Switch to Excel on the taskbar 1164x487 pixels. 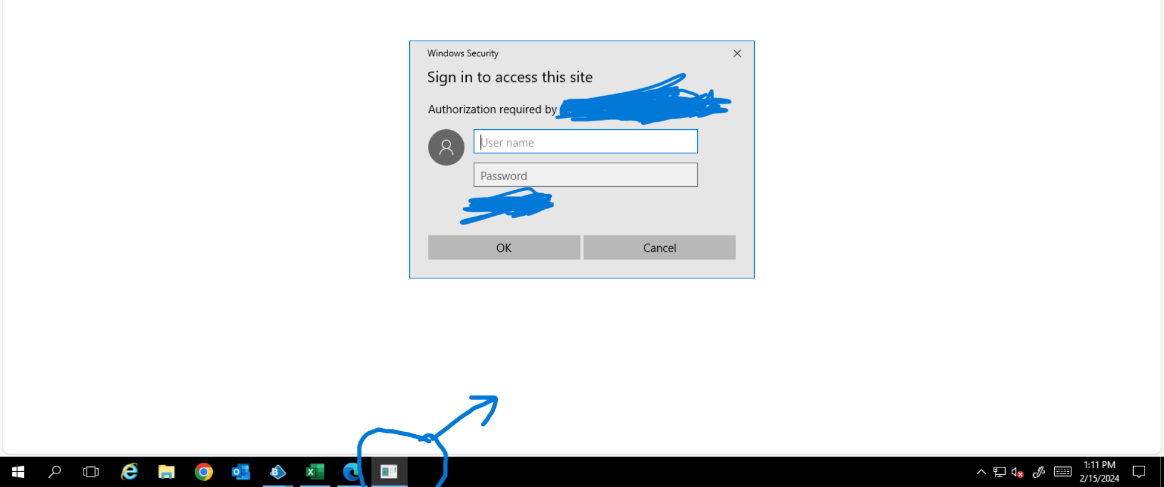click(315, 472)
